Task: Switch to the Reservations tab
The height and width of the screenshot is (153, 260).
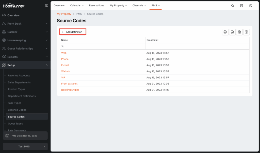Action: (96, 5)
